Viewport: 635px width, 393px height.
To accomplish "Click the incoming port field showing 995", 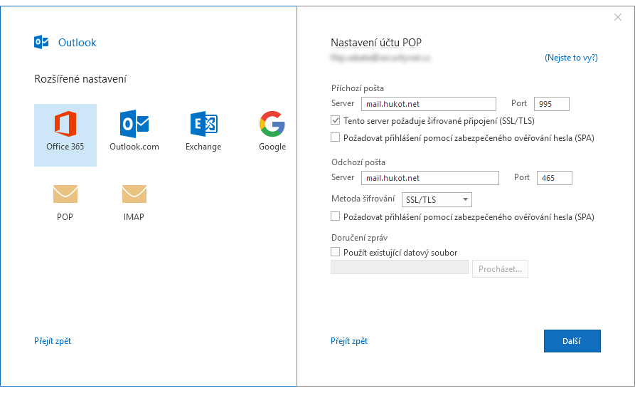I will 551,104.
